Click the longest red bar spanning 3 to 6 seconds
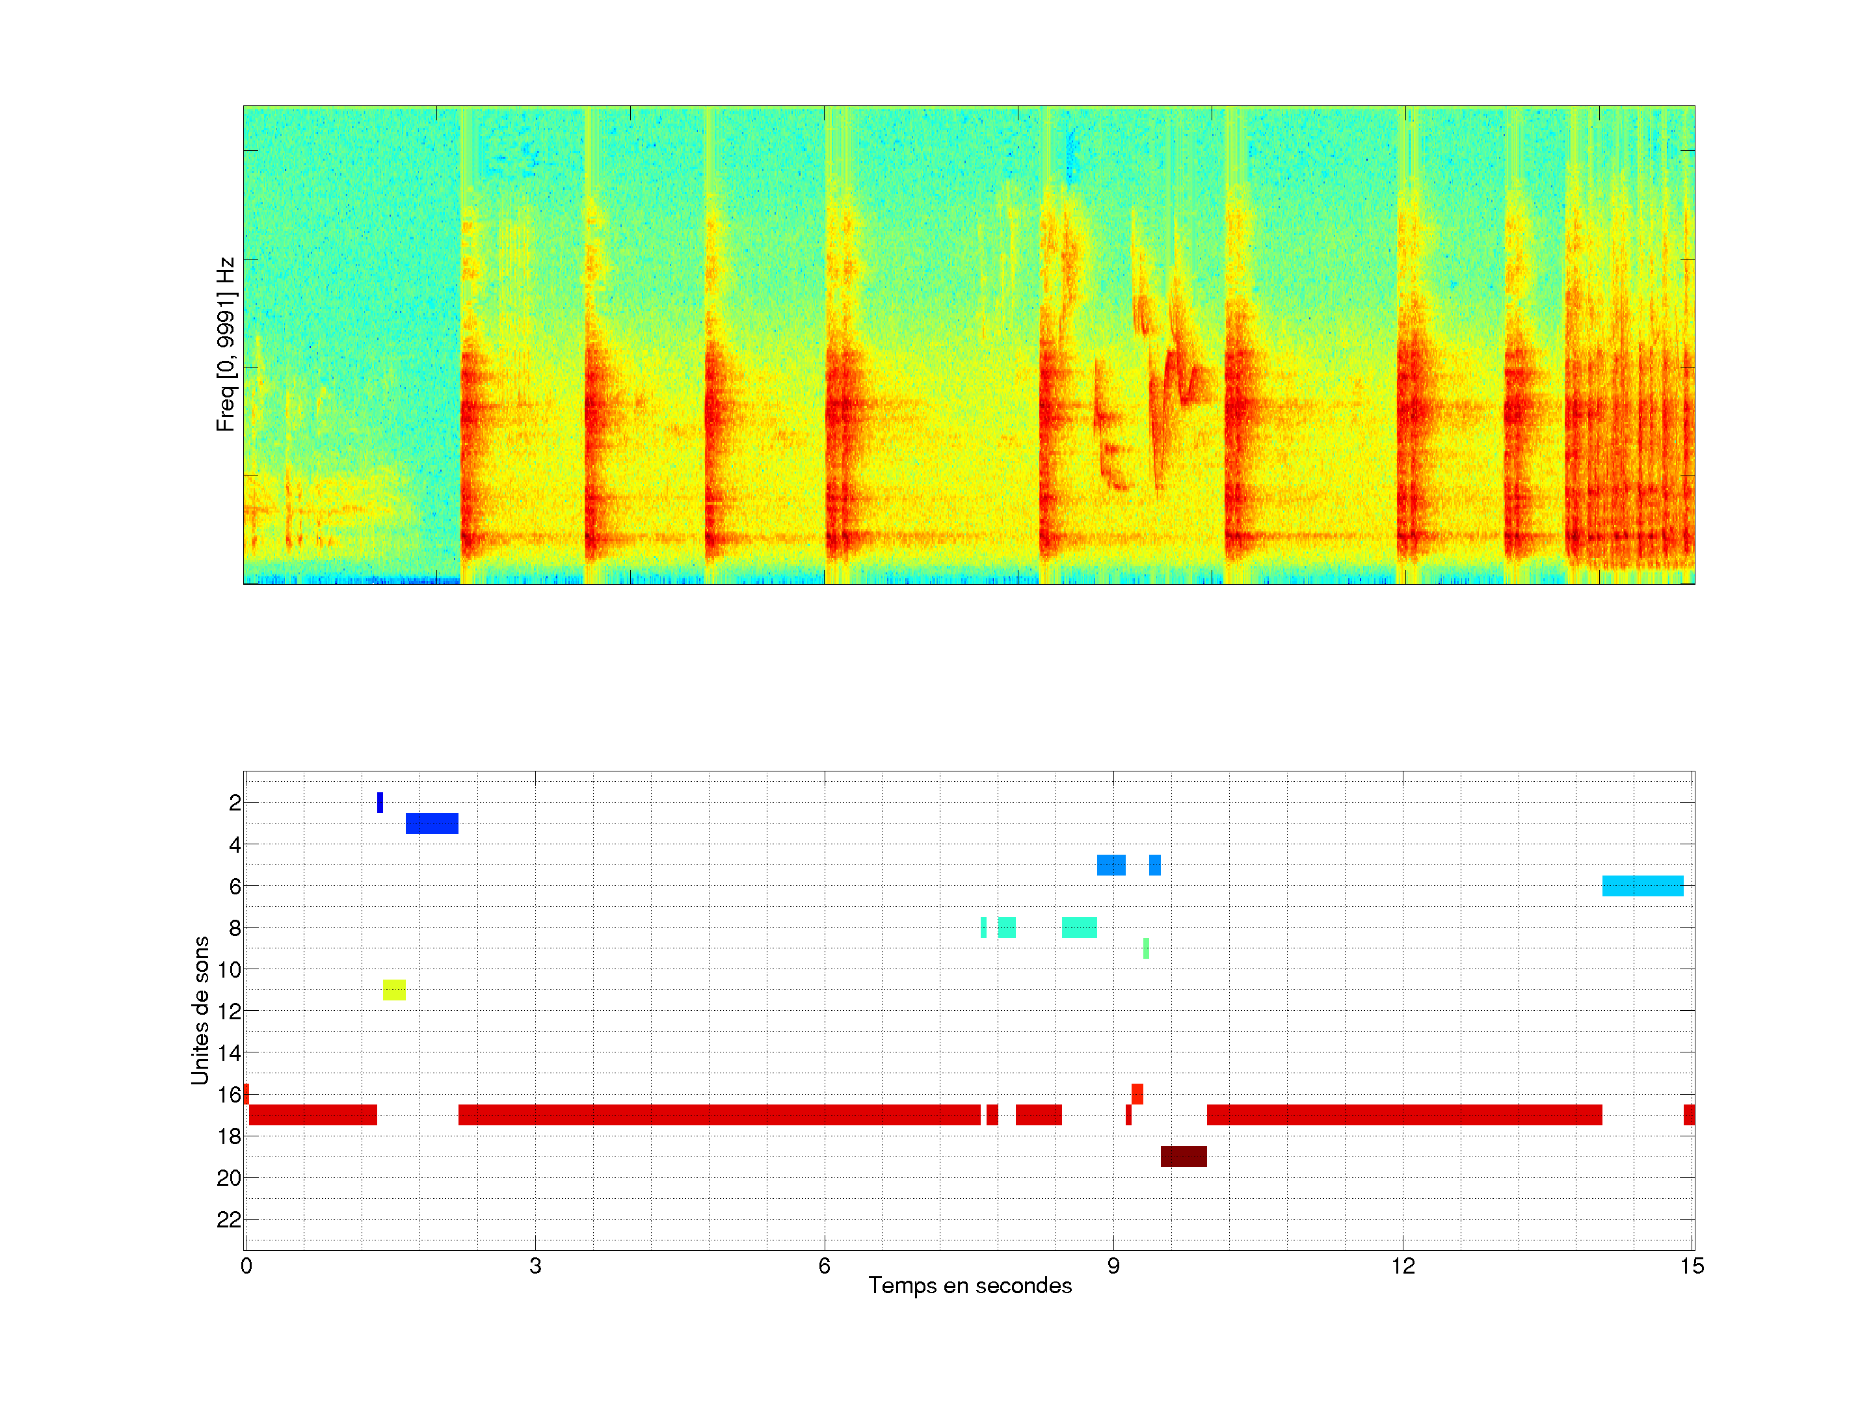The height and width of the screenshot is (1405, 1873). coord(719,1114)
